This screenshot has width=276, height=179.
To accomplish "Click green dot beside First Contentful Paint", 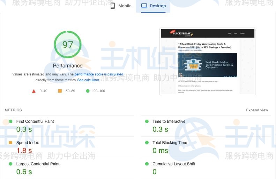I will (x=10, y=121).
